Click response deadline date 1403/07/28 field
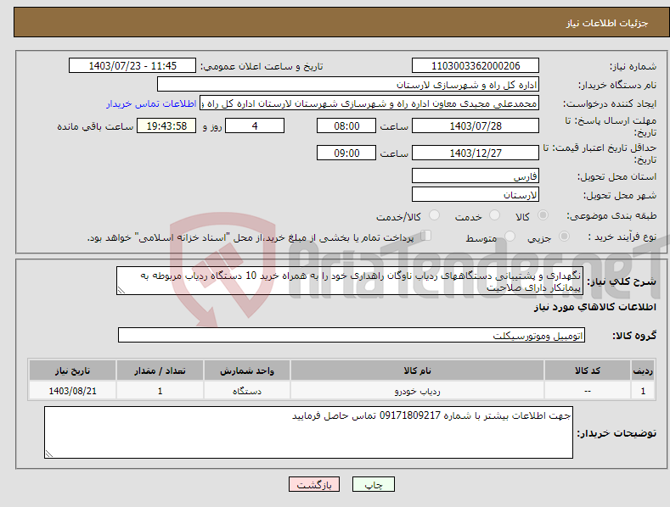The image size is (670, 507). point(476,125)
